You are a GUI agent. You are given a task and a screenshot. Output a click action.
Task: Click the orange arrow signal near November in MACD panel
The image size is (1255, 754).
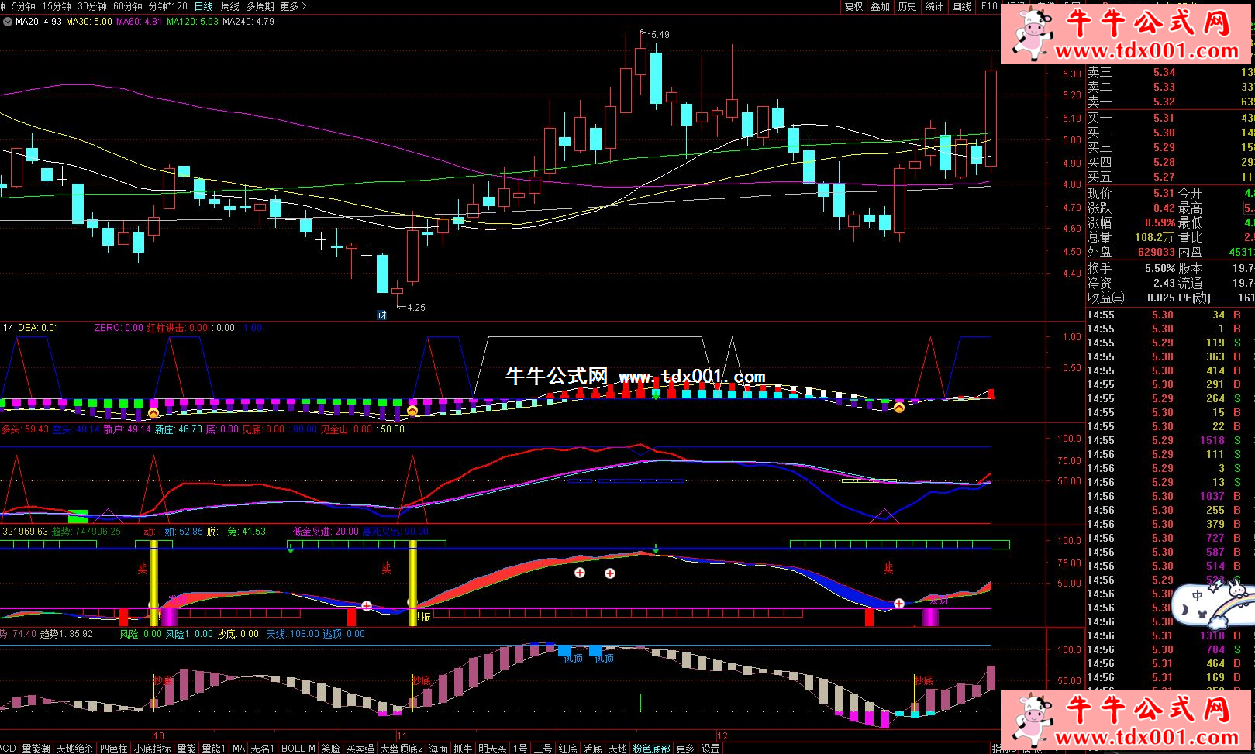coord(412,410)
